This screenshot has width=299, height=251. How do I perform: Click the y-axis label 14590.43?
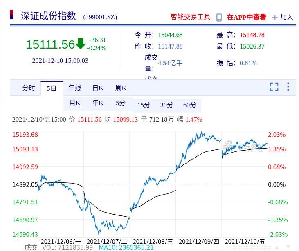pos(25,234)
